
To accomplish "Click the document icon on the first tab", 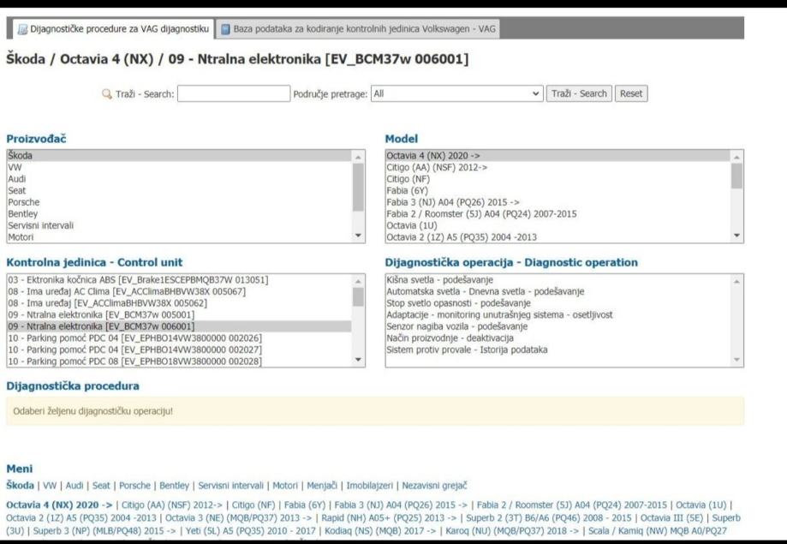I will (22, 30).
